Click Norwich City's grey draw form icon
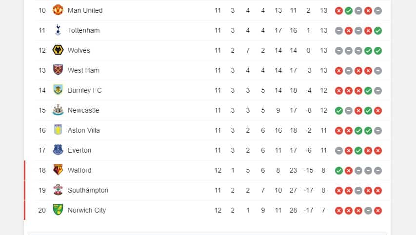Viewport: 416px width, 235px height. tap(368, 211)
